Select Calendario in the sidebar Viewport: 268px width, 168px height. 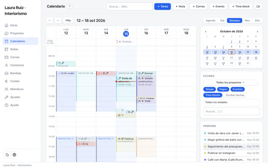pyautogui.click(x=20, y=41)
